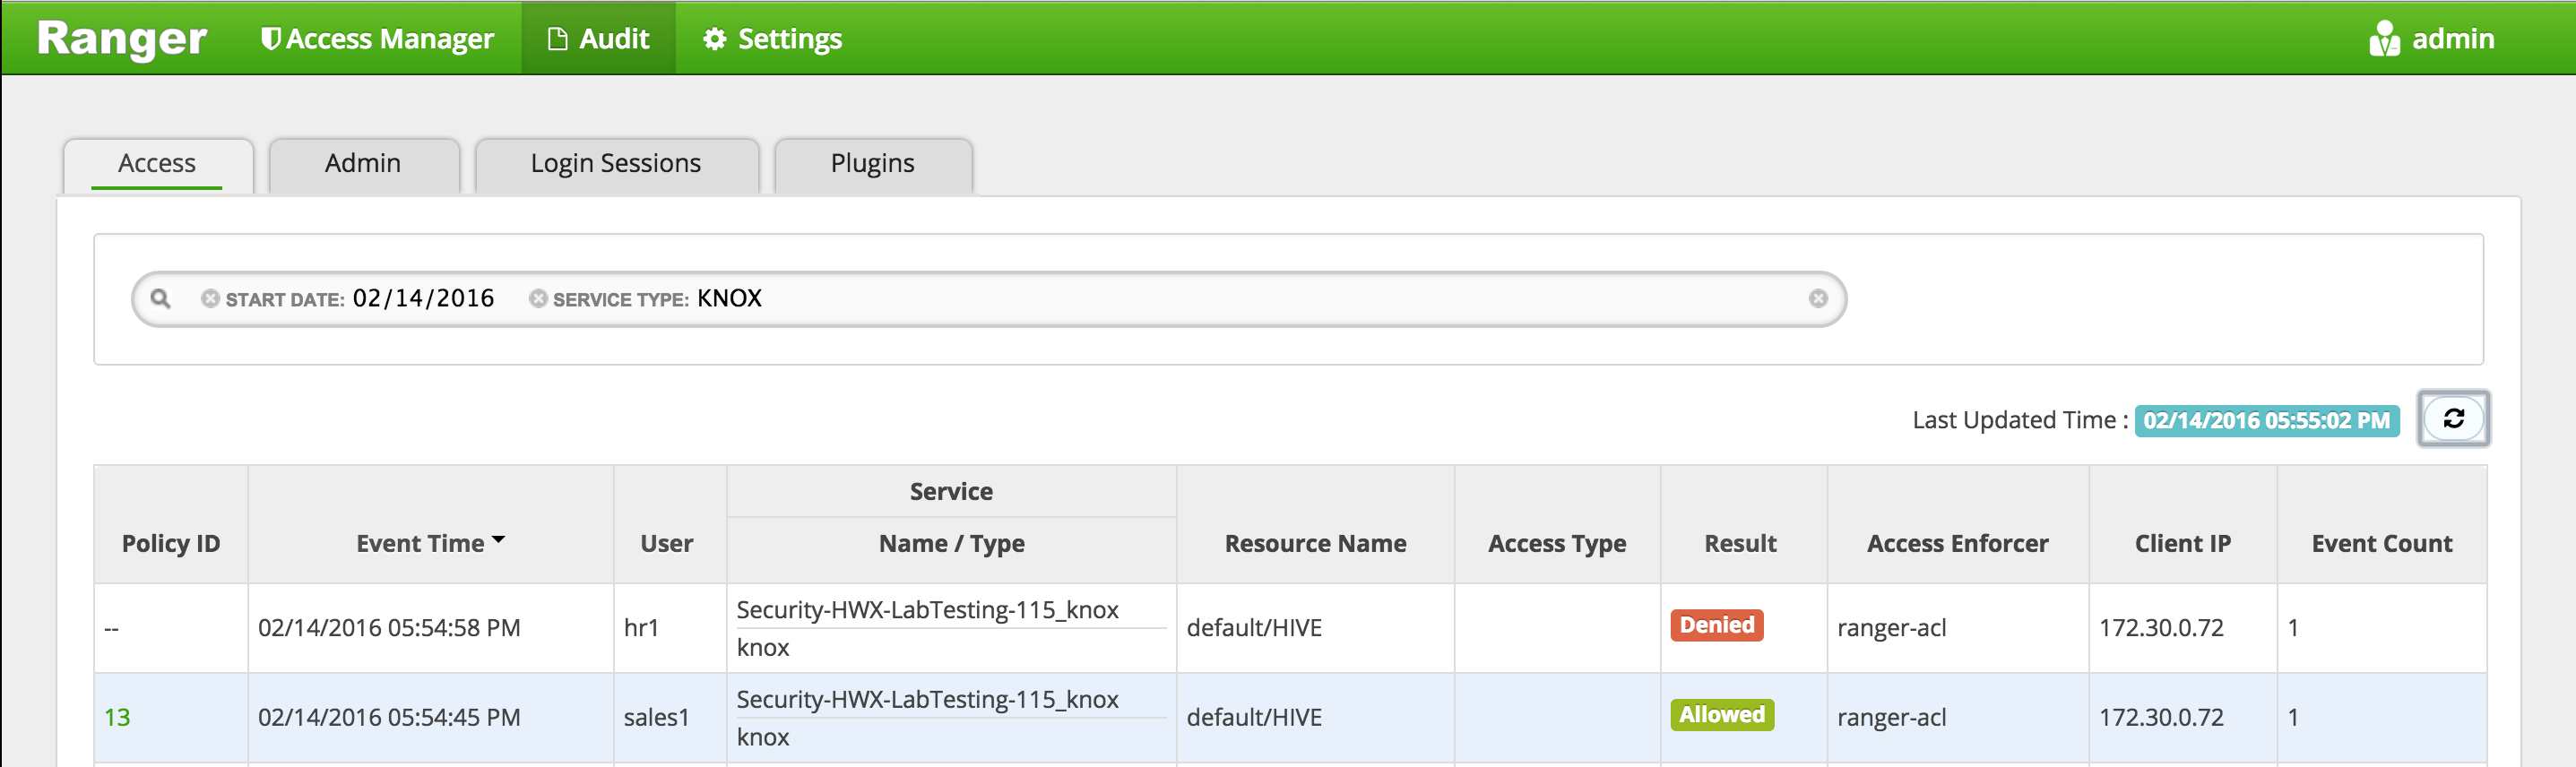Click default/HIVE resource in hr1 row
The image size is (2576, 767).
click(1254, 628)
